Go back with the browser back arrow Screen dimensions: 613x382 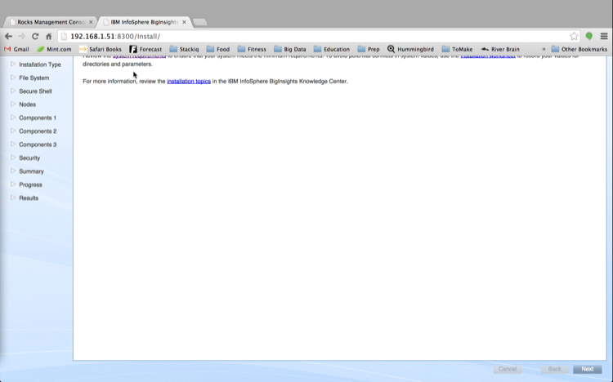point(9,37)
